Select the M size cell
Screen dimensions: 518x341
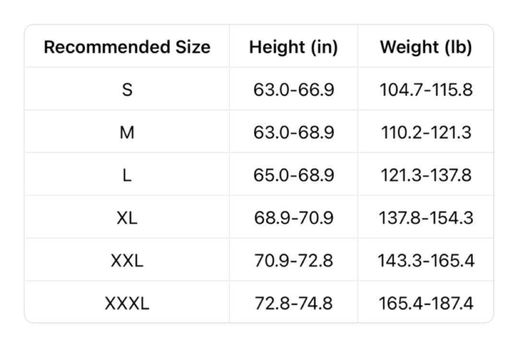(x=127, y=132)
